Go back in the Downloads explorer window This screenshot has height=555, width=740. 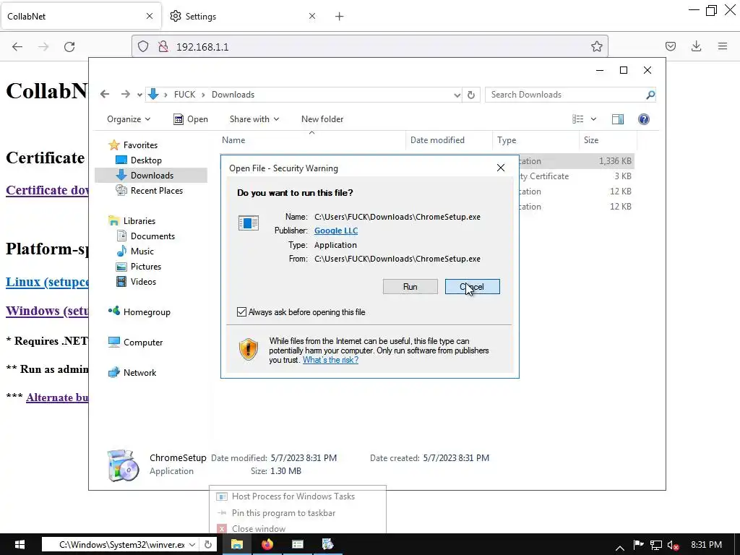pos(105,95)
